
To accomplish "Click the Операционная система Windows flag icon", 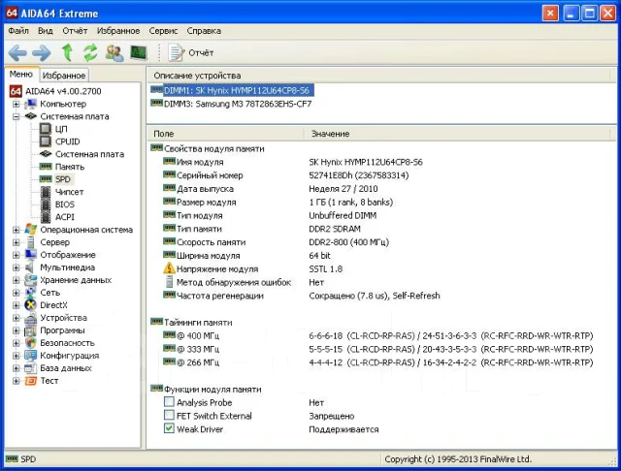I will 30,230.
